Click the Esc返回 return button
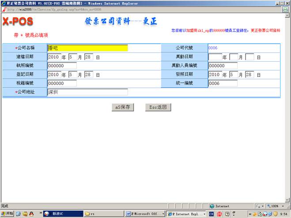The width and height of the screenshot is (291, 218). [x=158, y=107]
